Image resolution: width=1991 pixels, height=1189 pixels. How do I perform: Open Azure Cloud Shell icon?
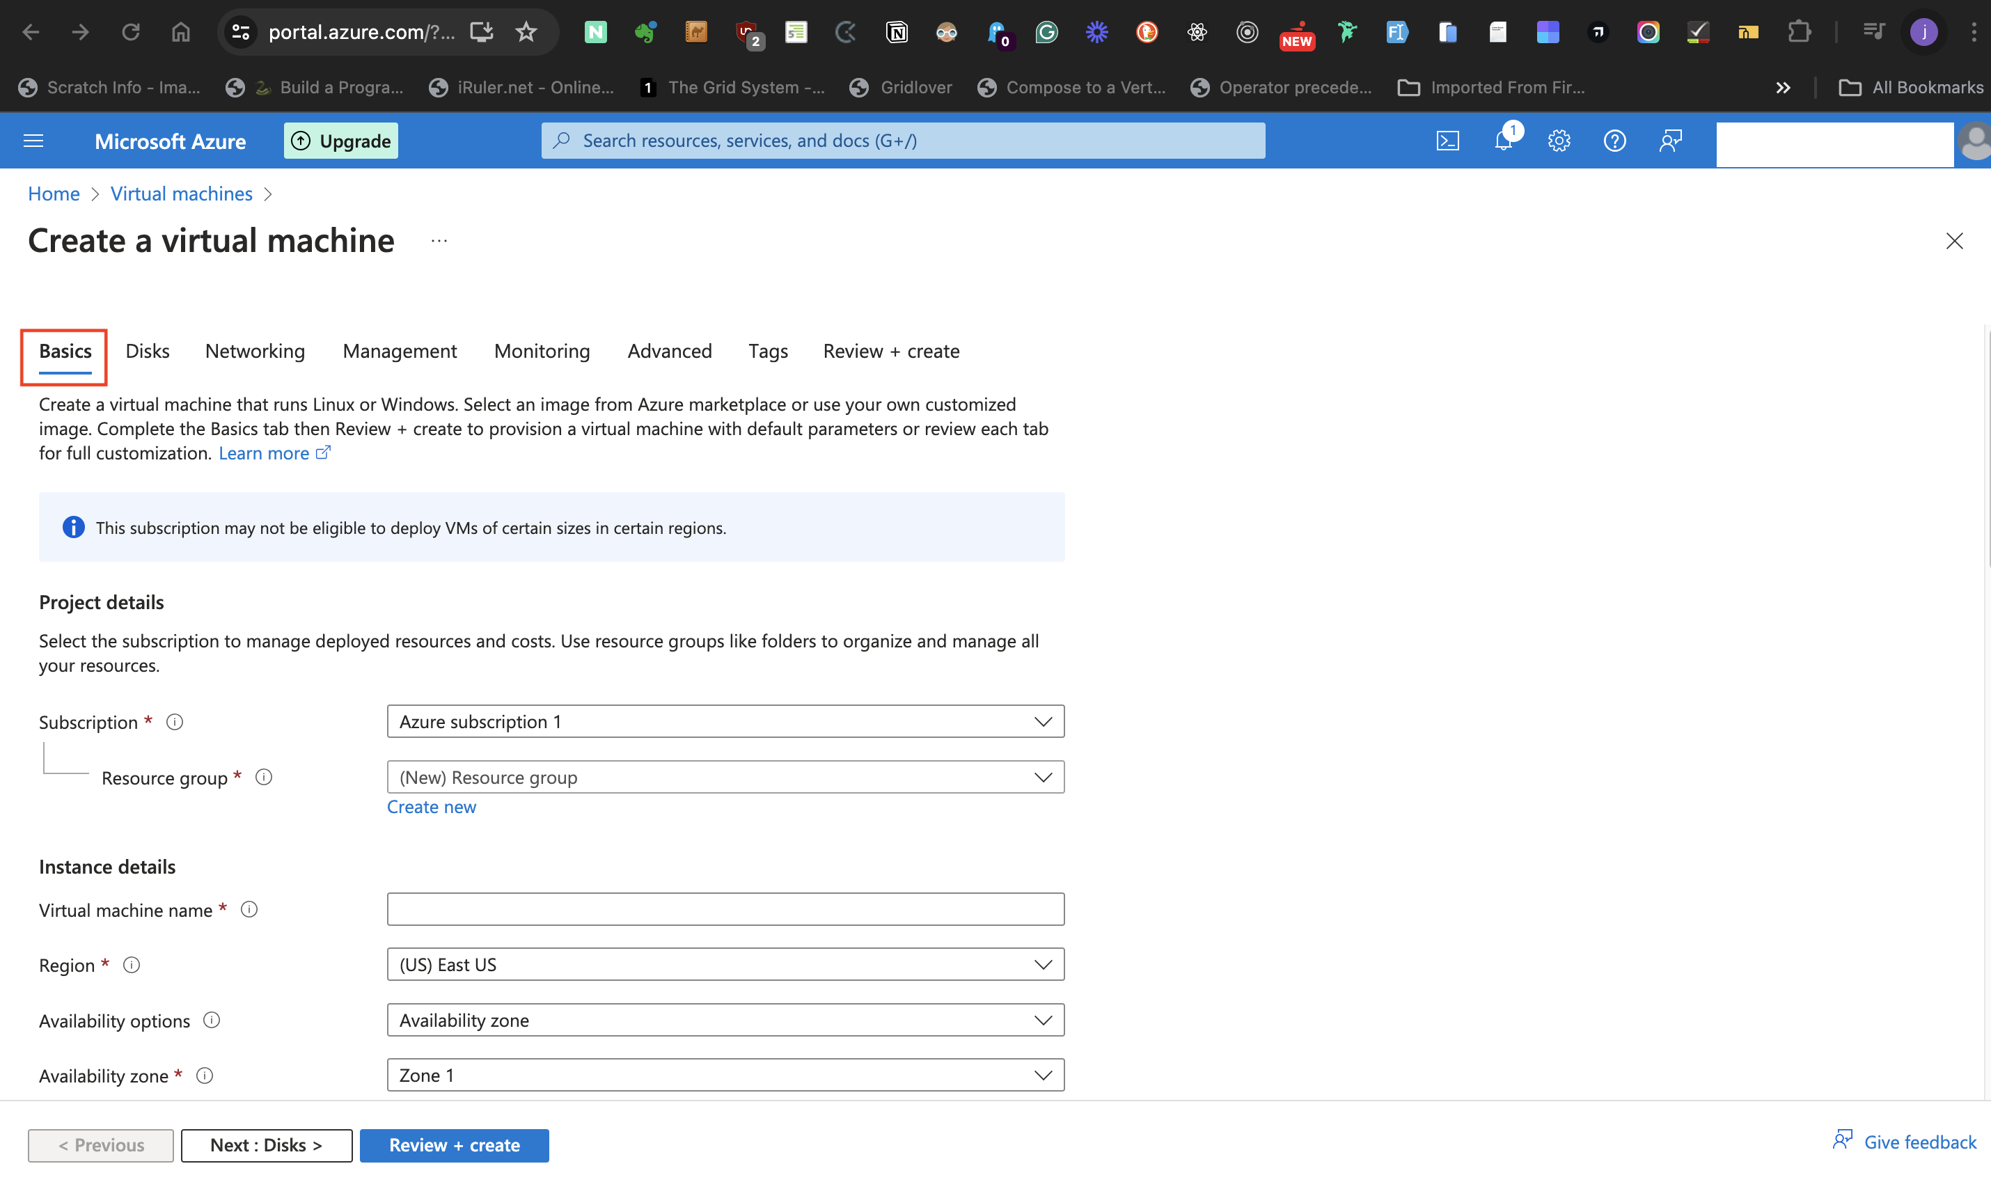pos(1447,141)
